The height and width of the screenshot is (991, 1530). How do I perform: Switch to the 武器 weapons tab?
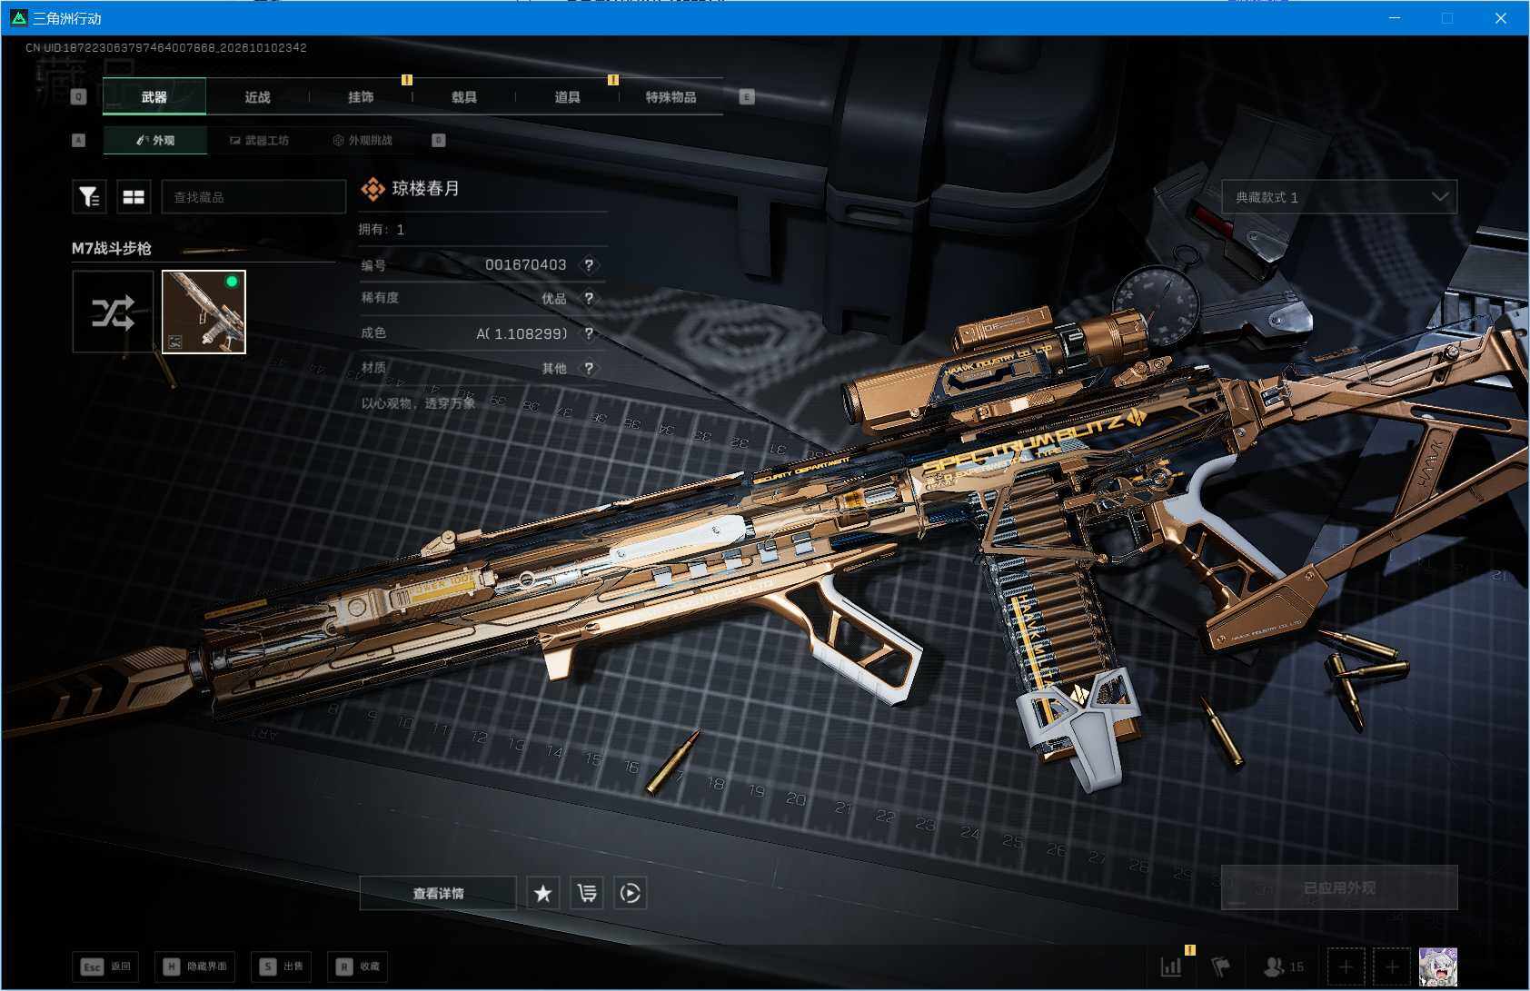tap(154, 96)
